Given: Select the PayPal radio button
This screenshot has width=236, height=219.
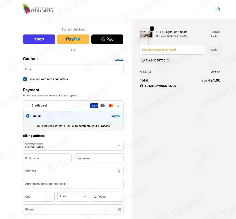Looking at the screenshot, I should click(28, 116).
